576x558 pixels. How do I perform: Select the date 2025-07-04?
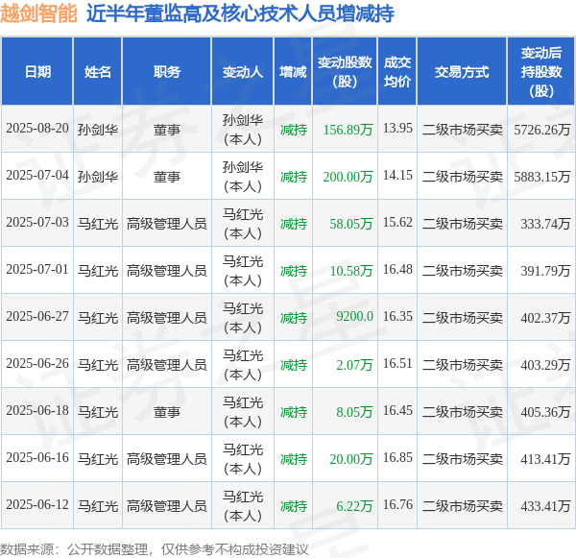[37, 176]
